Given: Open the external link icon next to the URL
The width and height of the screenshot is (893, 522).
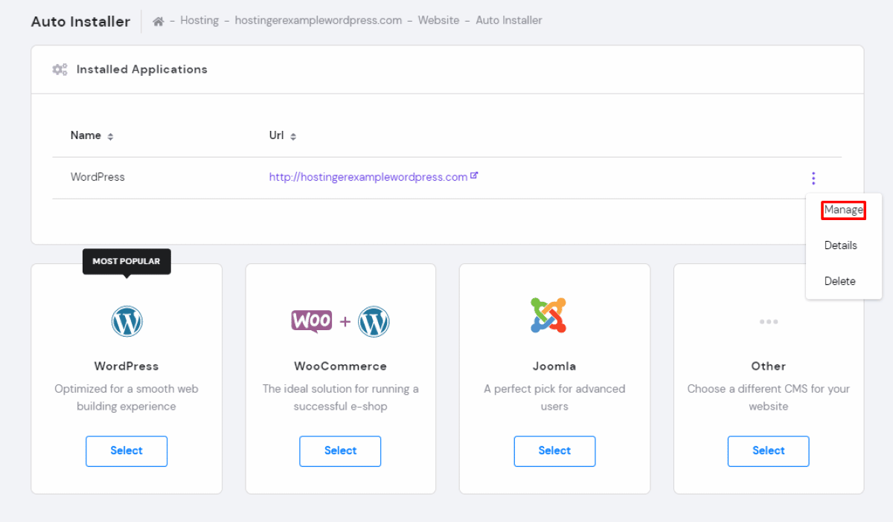Looking at the screenshot, I should coord(475,175).
